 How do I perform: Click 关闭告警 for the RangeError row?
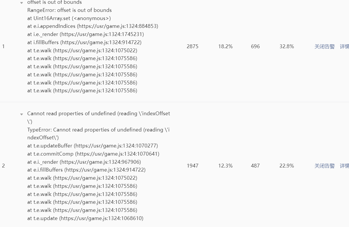coord(324,46)
